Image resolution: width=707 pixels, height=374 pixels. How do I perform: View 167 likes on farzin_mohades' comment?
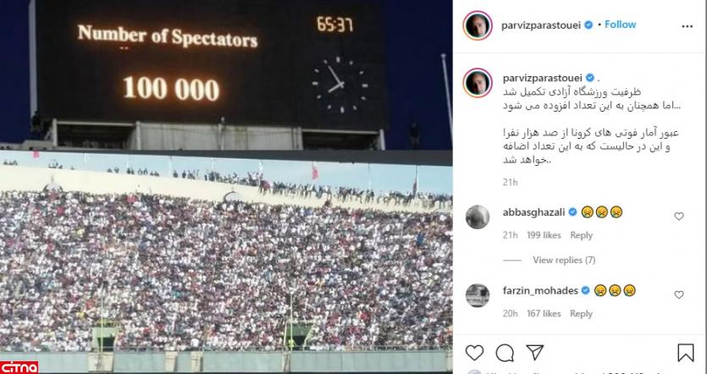pos(544,314)
